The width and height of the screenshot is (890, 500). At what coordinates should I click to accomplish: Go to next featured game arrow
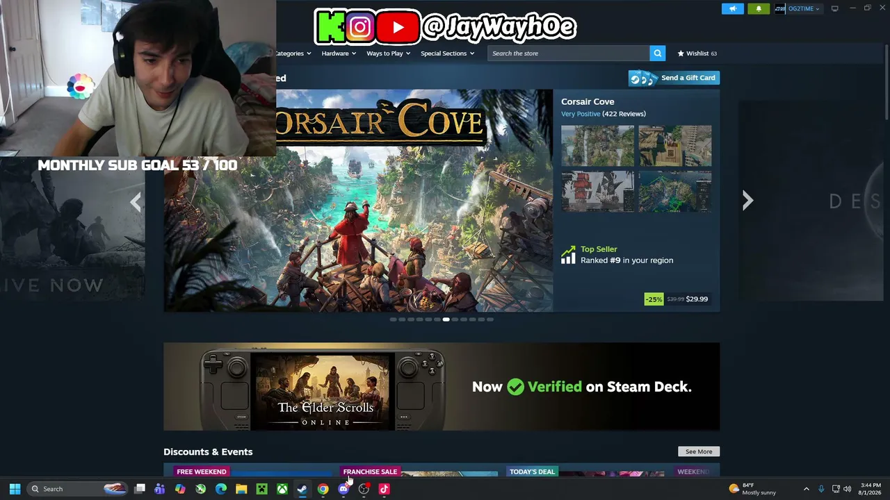[747, 201]
